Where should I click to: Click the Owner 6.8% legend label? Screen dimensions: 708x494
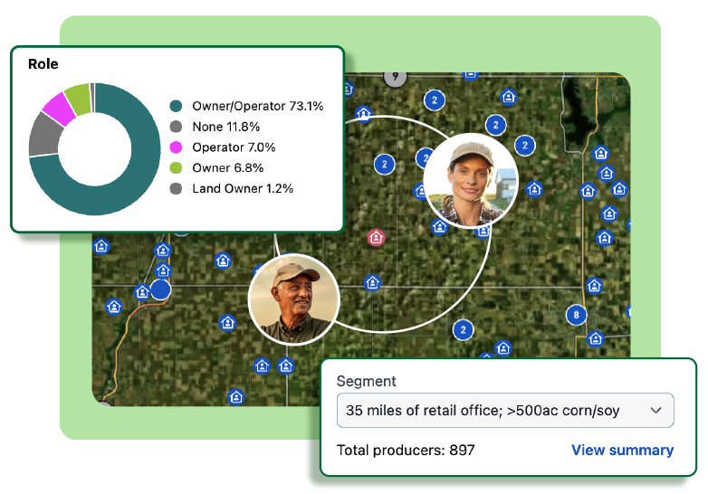pos(228,167)
